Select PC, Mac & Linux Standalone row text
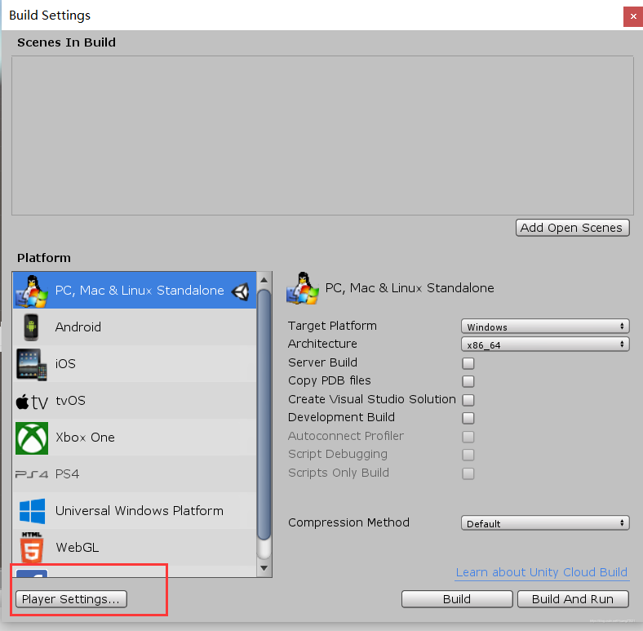 point(140,291)
